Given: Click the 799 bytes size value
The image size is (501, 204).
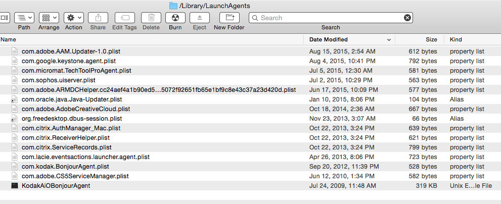Looking at the screenshot, I should (423, 147).
